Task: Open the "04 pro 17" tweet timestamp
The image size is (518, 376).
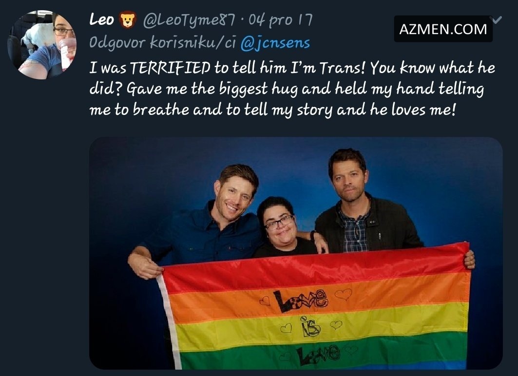Action: click(x=280, y=20)
